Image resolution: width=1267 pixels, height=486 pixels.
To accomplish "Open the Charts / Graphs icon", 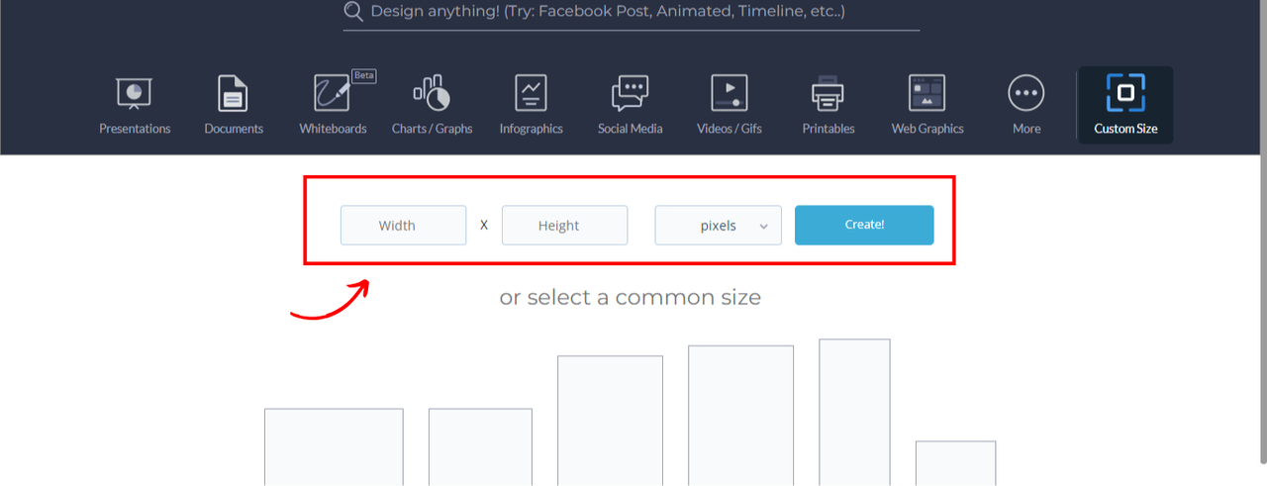I will tap(432, 94).
